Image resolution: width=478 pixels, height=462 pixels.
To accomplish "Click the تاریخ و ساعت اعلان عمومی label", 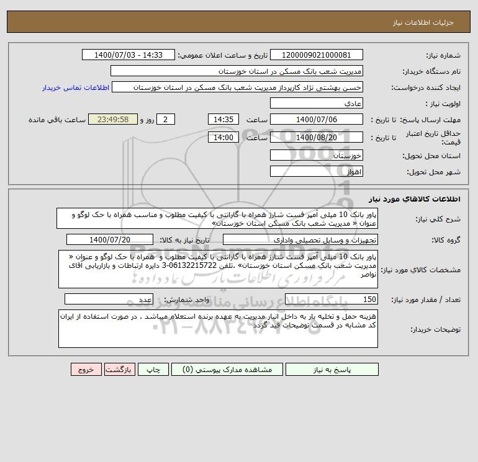I will coord(223,55).
